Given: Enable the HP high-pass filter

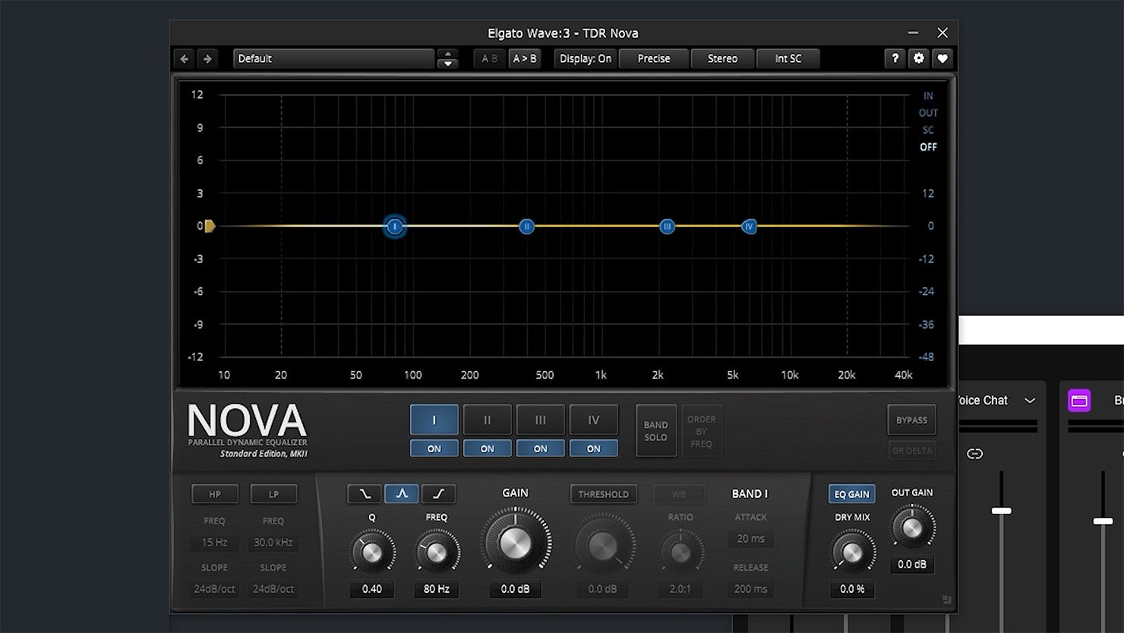Looking at the screenshot, I should 215,494.
